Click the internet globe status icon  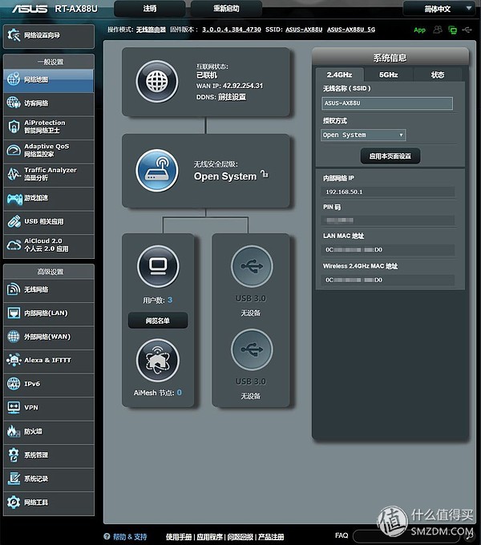(157, 82)
